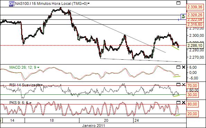Open the MACD 26; 12; 9 dropdown arrow

pos(38,68)
